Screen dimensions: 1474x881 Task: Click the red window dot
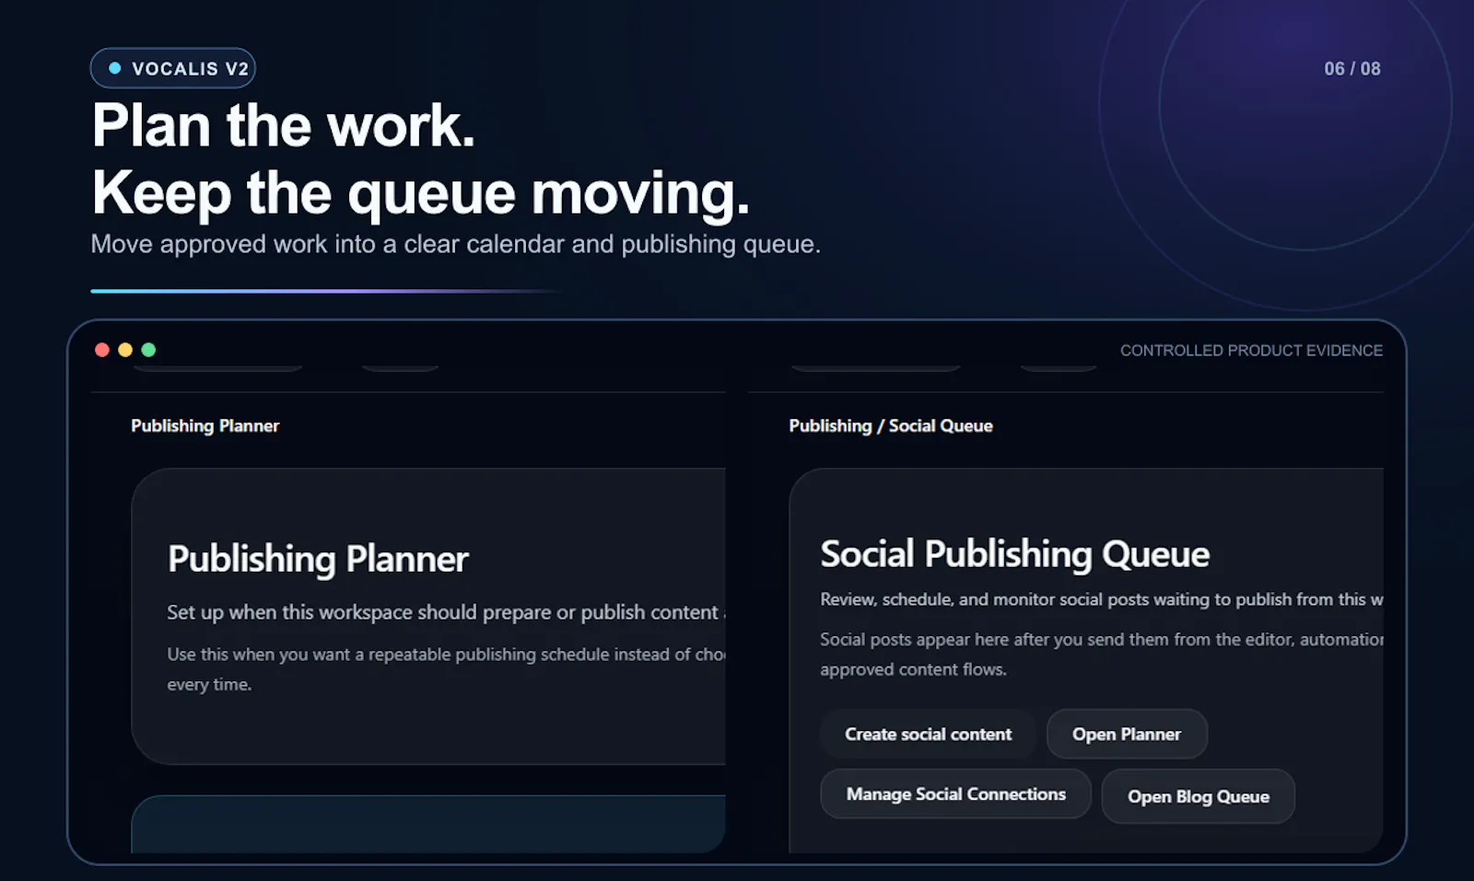point(102,350)
